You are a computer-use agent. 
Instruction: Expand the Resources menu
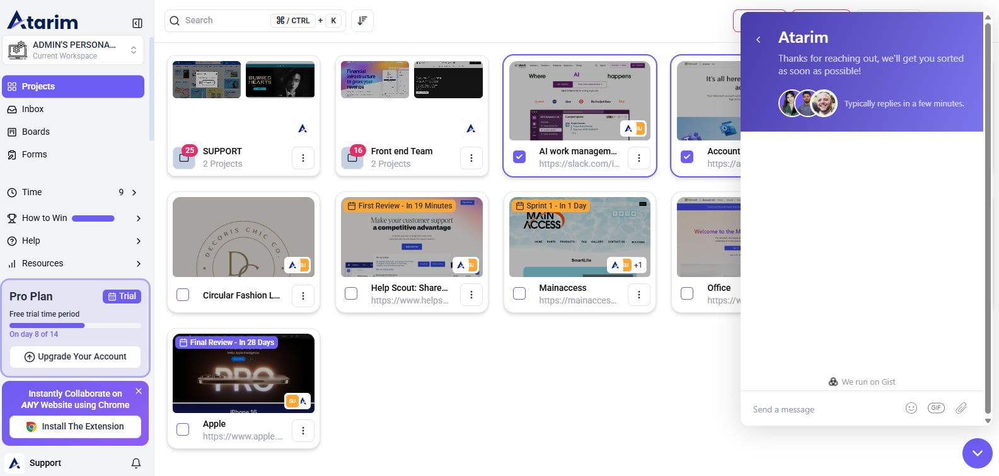[x=138, y=264]
